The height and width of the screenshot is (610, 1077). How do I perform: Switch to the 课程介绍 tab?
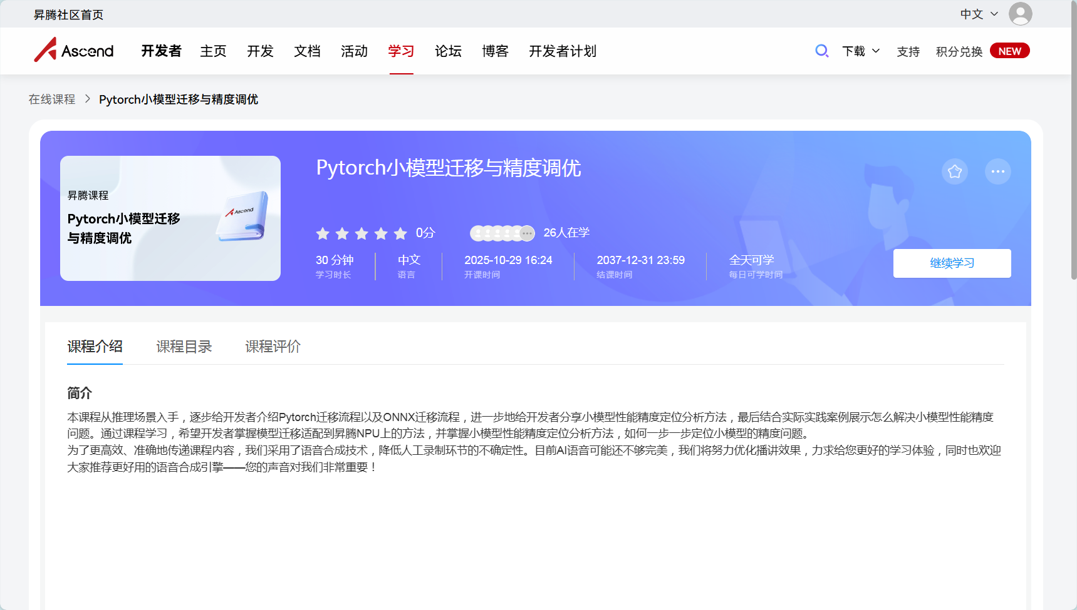coord(95,346)
